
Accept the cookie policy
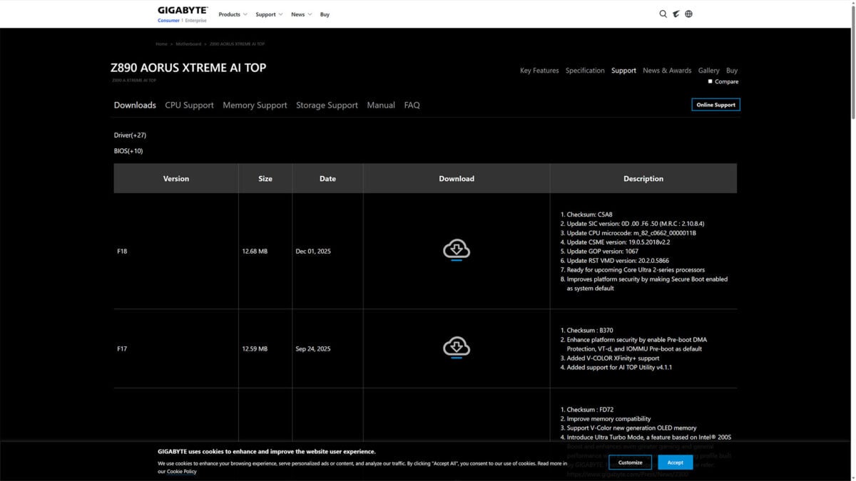pos(674,462)
